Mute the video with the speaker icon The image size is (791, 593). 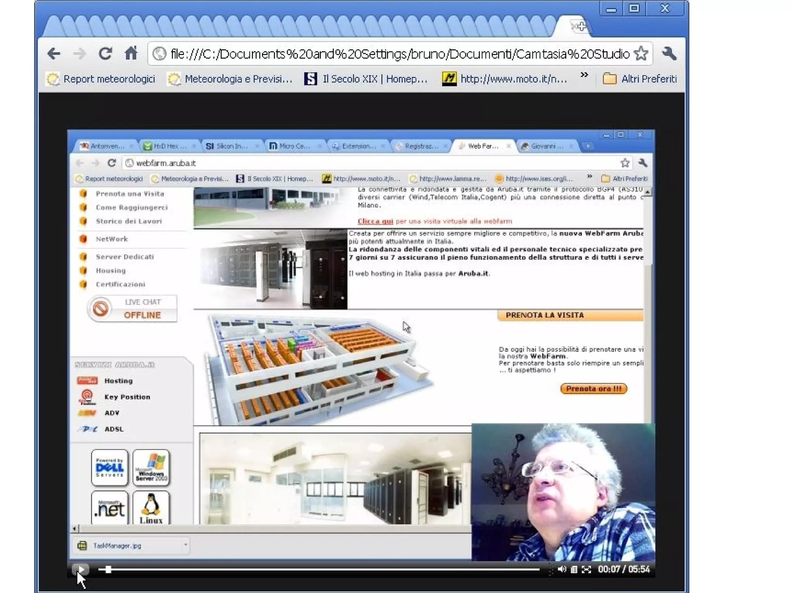point(562,569)
